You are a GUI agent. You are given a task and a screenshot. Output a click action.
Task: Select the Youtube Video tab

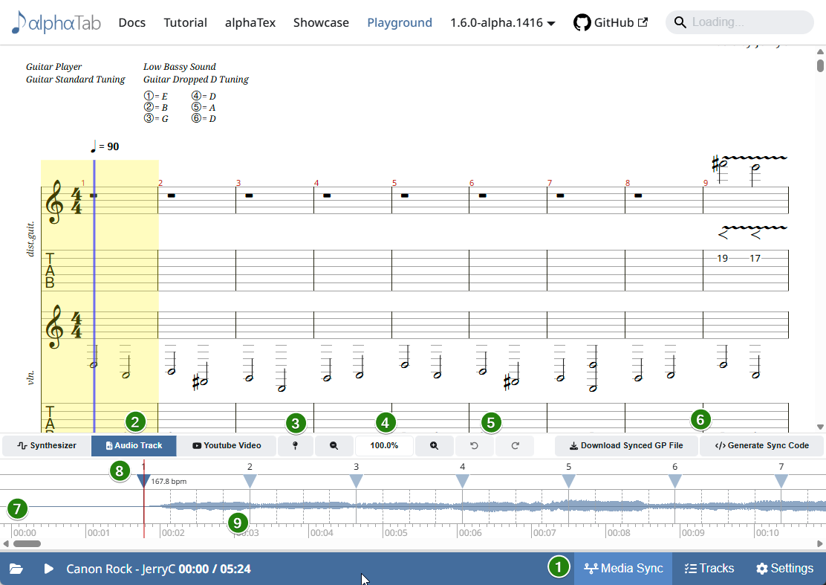[x=227, y=445]
